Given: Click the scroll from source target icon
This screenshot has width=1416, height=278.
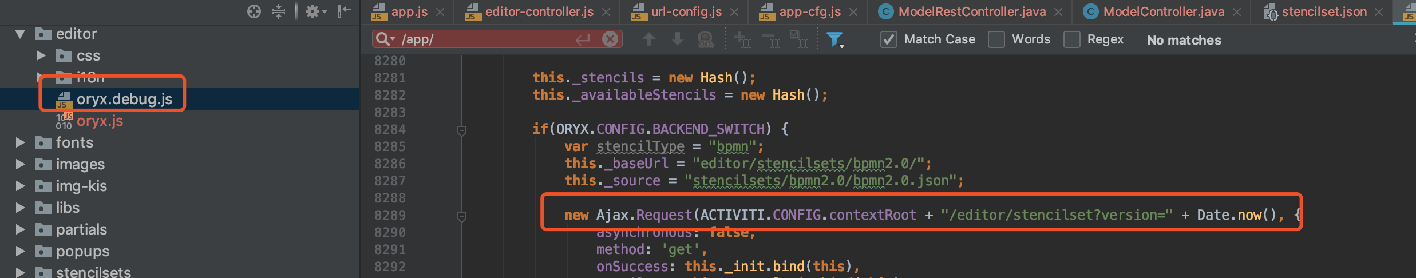Looking at the screenshot, I should 254,11.
